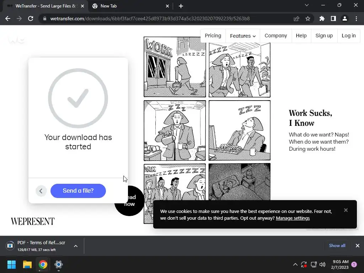Open the clock showing 9:05 AM
364x273 pixels.
pyautogui.click(x=340, y=264)
